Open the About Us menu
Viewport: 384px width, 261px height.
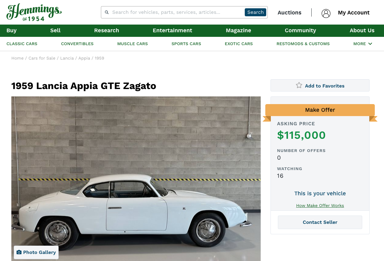point(362,30)
